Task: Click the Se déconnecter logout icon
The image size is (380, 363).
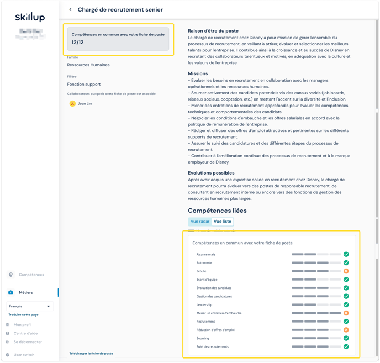Action: pyautogui.click(x=8, y=342)
